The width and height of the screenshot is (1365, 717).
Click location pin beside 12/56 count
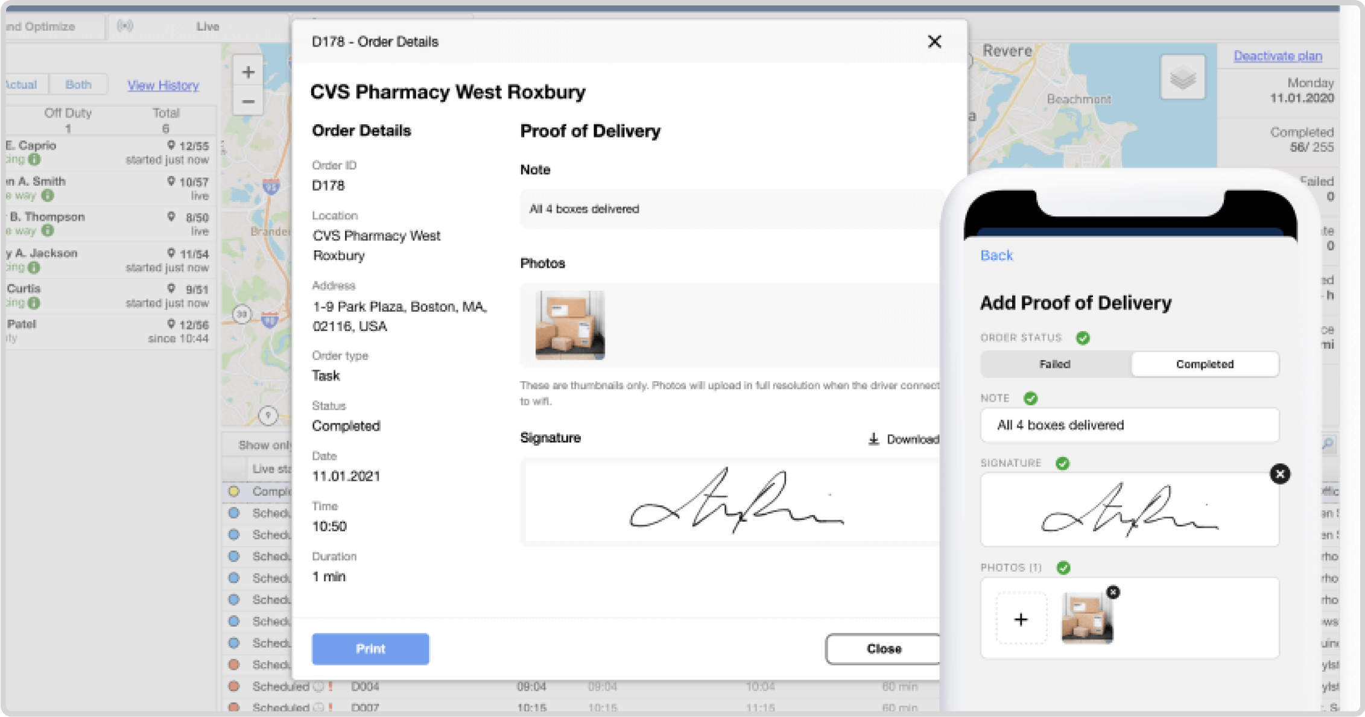click(171, 324)
